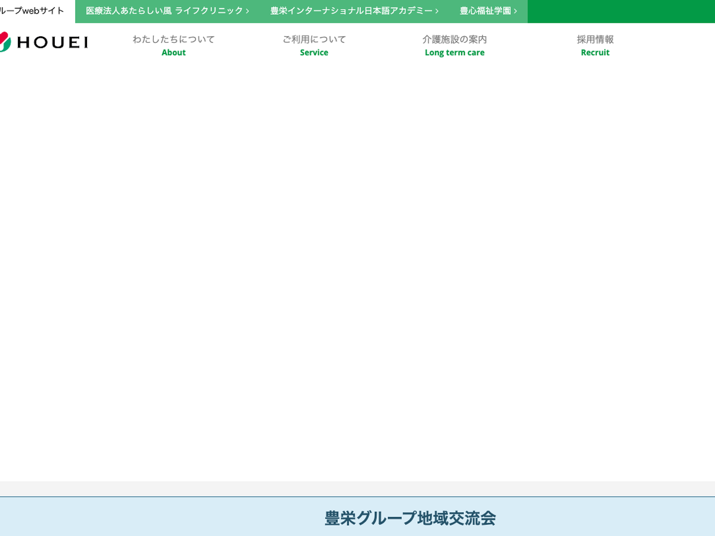Open the わたしたちについて menu item

click(173, 39)
